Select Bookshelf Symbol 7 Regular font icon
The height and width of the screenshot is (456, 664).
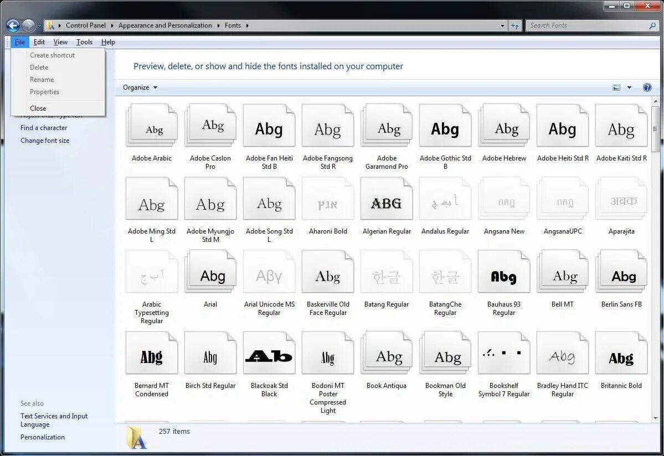pyautogui.click(x=504, y=353)
